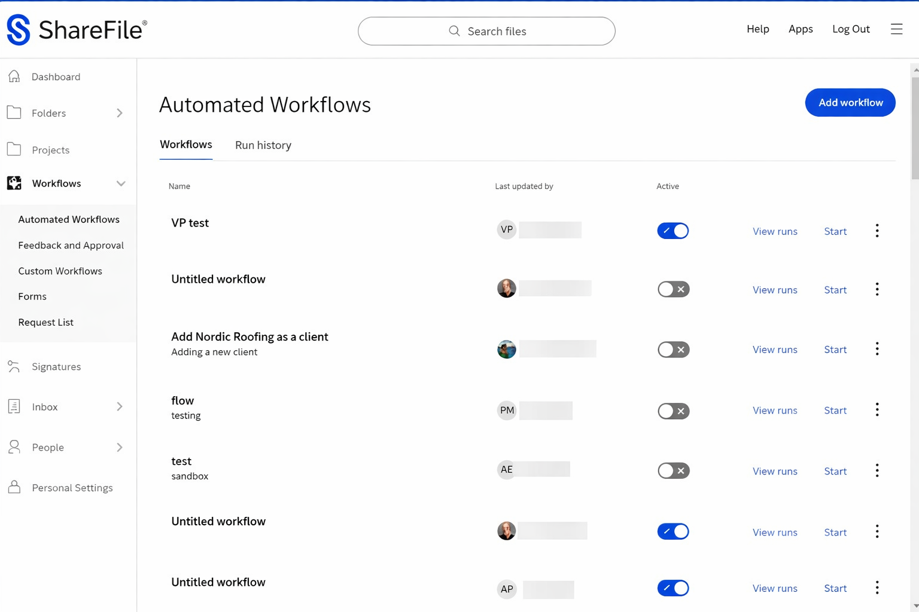Open the three-dot menu for VP test

877,231
